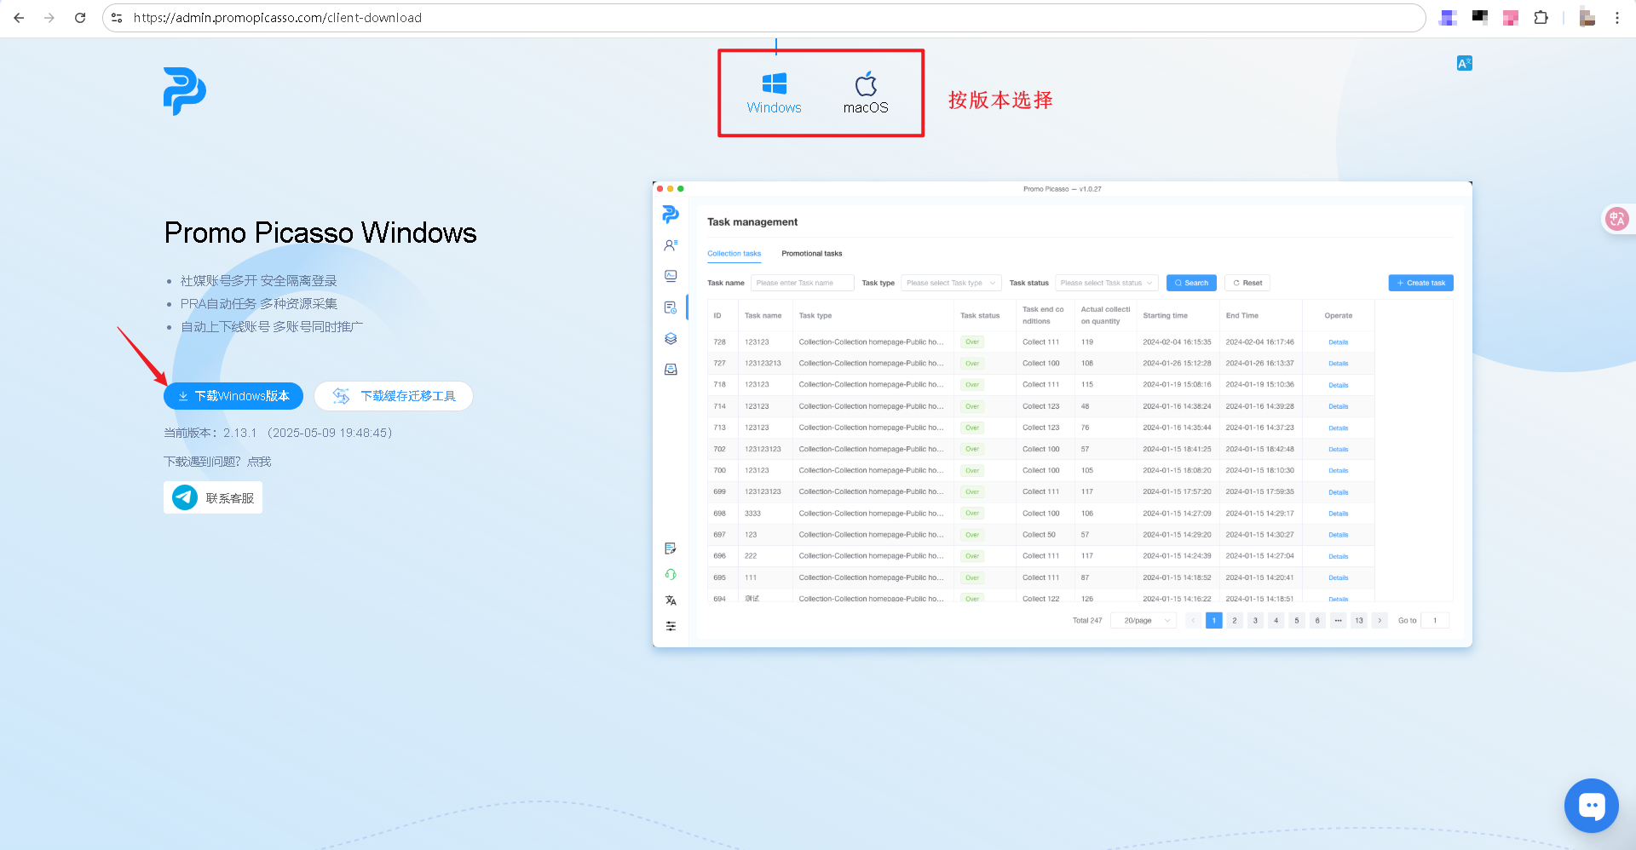
Task: Open the Task status dropdown in preview
Action: [x=1105, y=283]
